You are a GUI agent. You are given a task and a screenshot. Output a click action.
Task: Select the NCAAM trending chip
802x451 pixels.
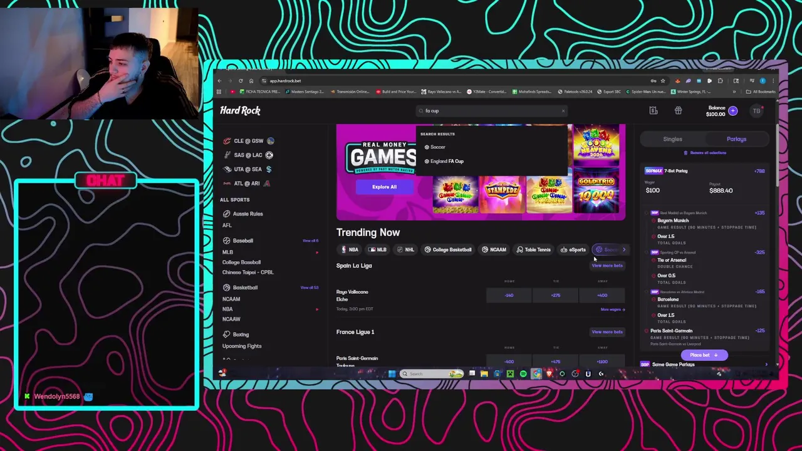(x=494, y=250)
